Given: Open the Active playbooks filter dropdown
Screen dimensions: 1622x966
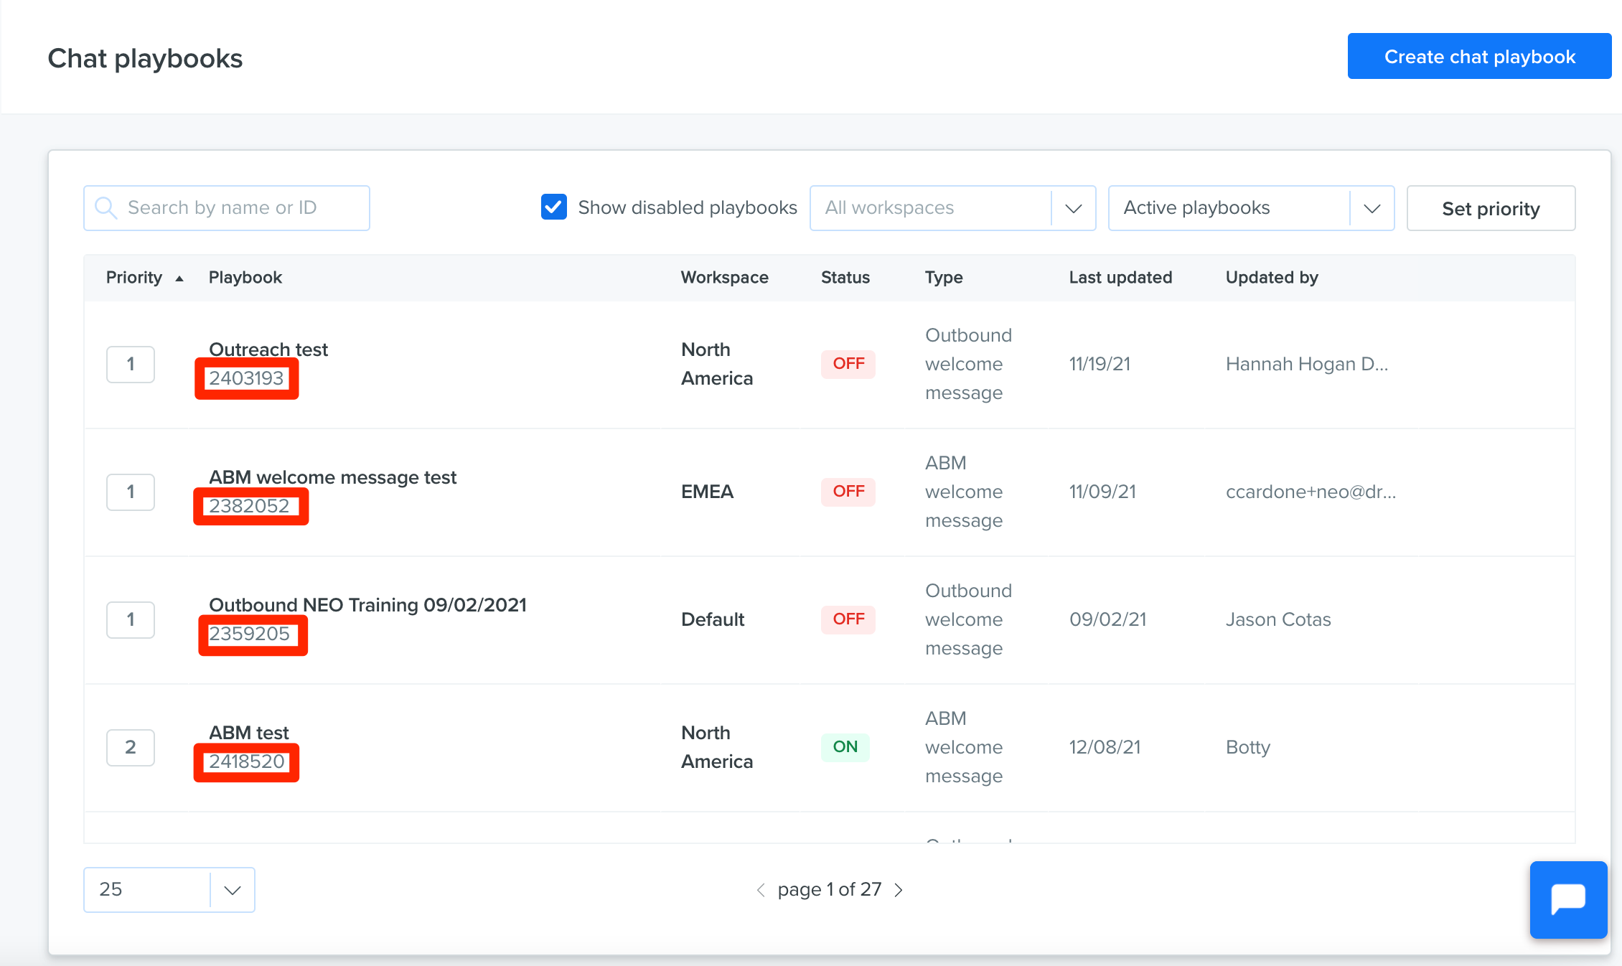Looking at the screenshot, I should point(1251,208).
